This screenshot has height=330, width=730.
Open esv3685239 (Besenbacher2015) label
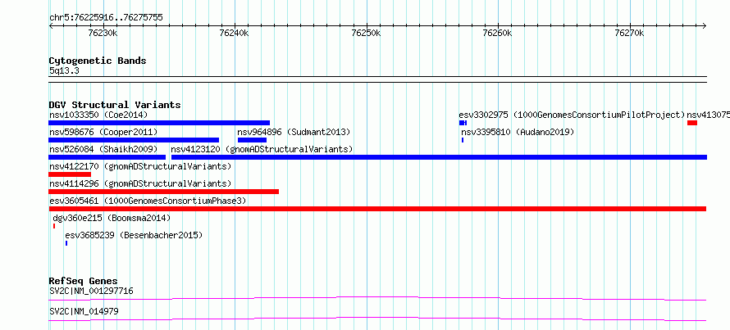click(x=134, y=235)
